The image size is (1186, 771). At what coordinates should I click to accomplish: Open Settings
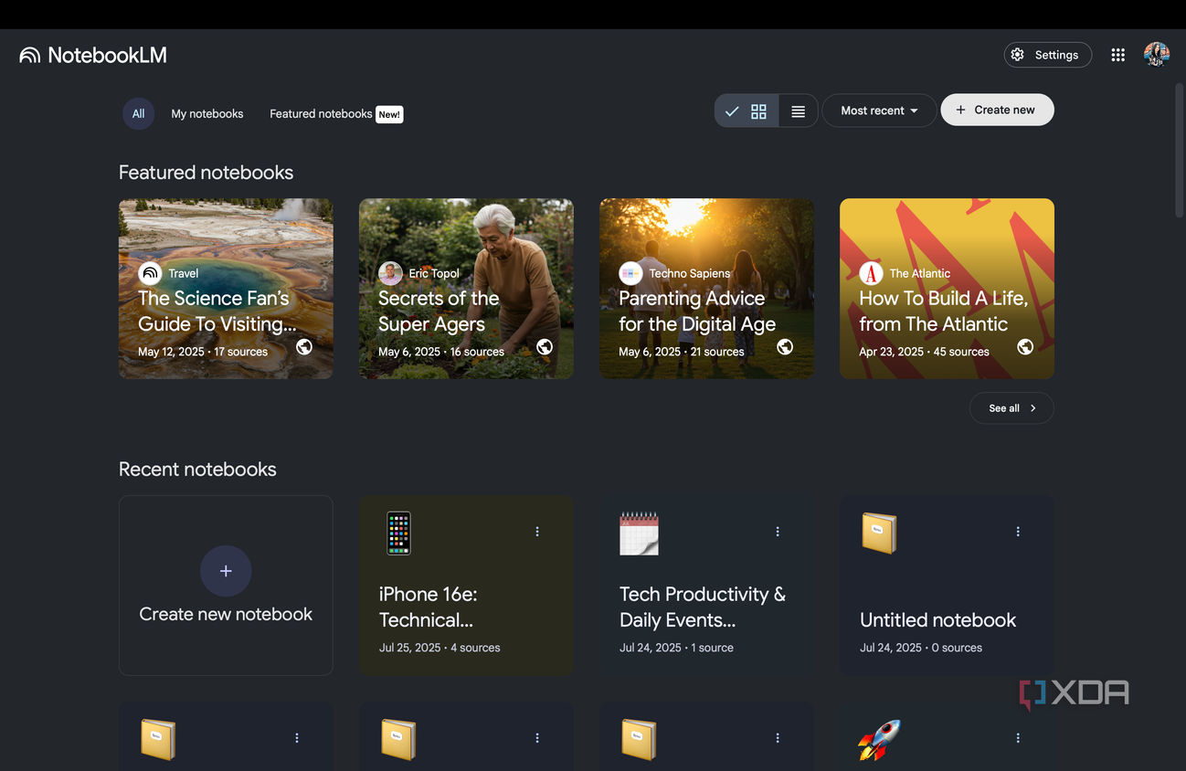pos(1047,55)
